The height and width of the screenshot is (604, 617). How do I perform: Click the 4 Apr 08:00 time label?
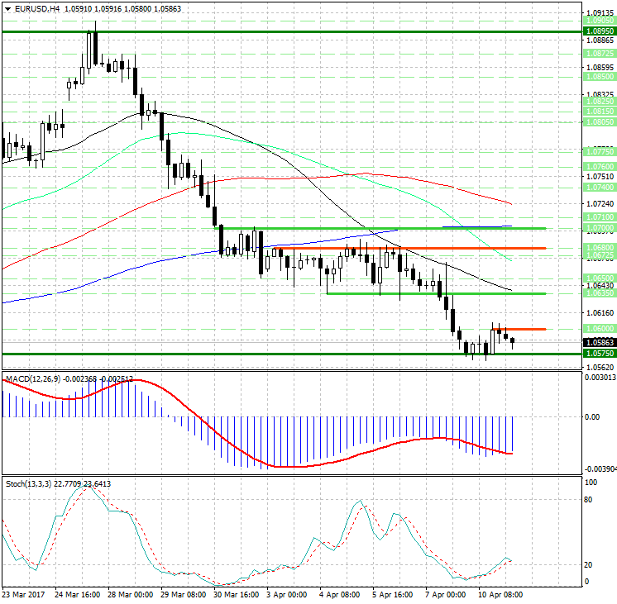tap(339, 594)
